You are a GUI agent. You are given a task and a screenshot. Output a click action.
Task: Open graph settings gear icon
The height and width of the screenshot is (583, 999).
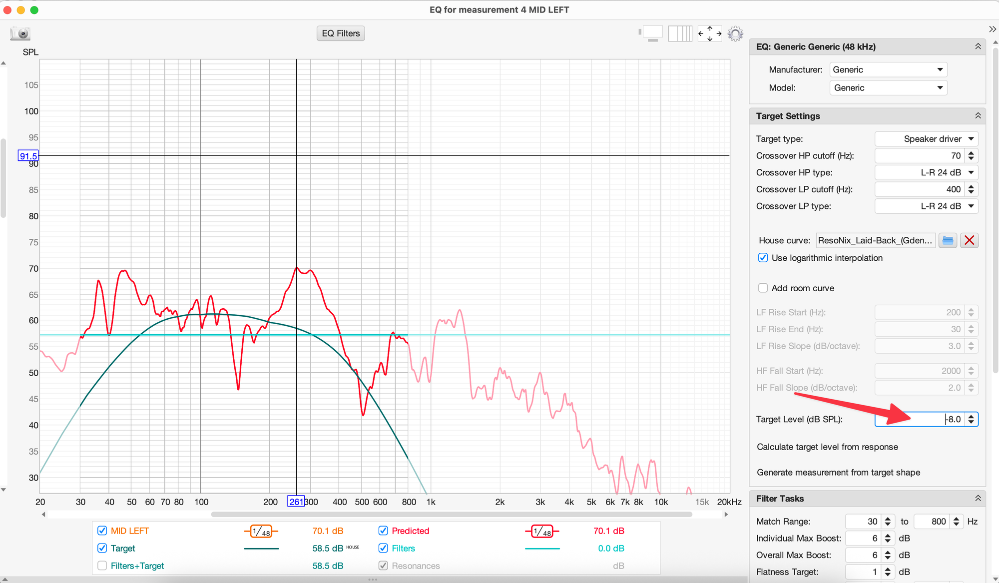[x=735, y=33]
